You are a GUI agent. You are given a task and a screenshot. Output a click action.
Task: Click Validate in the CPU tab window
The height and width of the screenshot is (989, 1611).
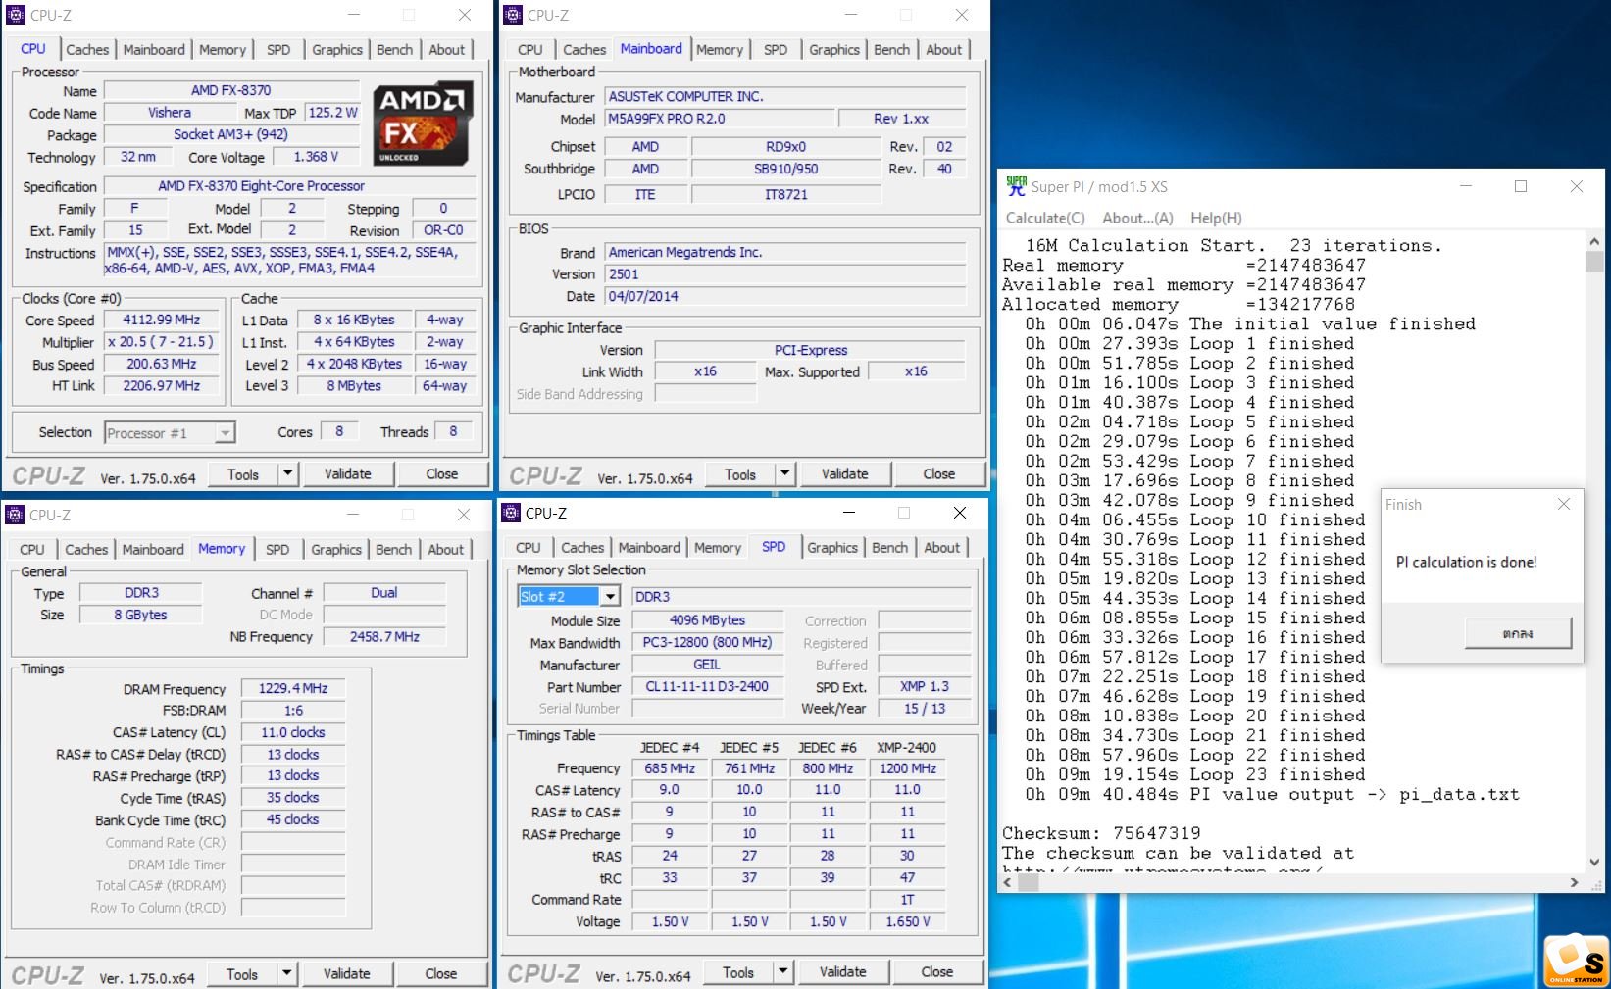coord(348,473)
